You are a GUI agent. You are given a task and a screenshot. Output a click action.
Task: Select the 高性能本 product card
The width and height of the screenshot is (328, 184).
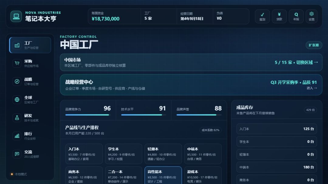coord(163,175)
